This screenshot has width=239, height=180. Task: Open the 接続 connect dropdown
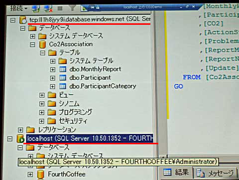18,8
